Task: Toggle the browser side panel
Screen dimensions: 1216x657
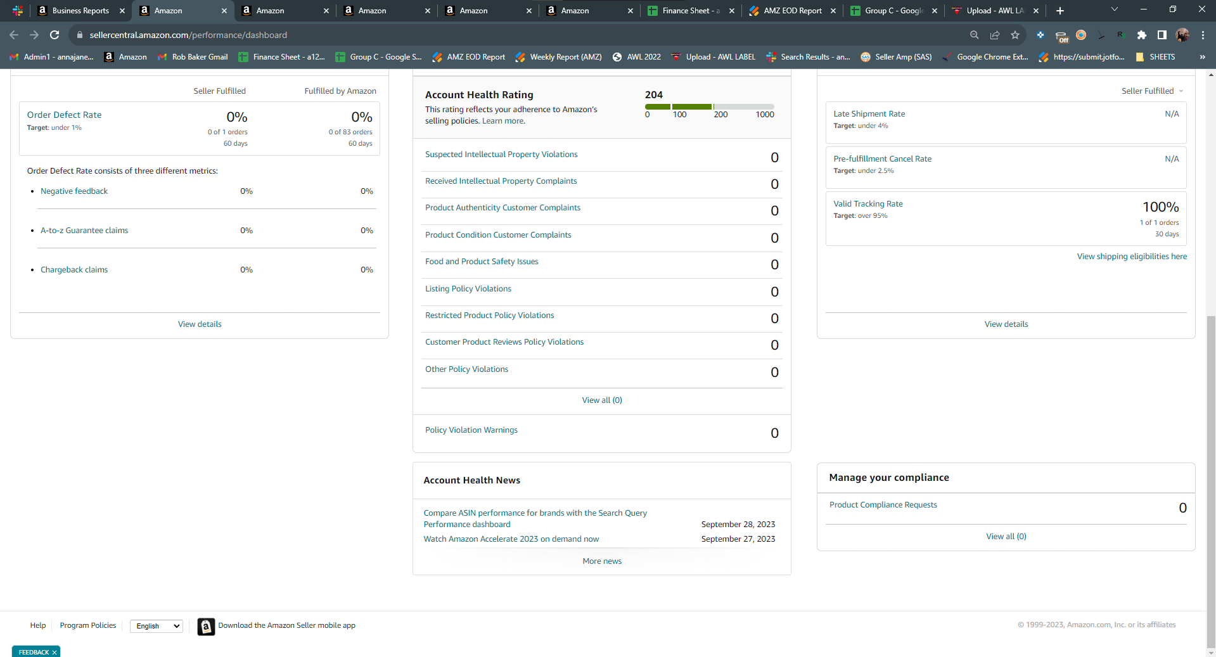Action: click(x=1162, y=35)
